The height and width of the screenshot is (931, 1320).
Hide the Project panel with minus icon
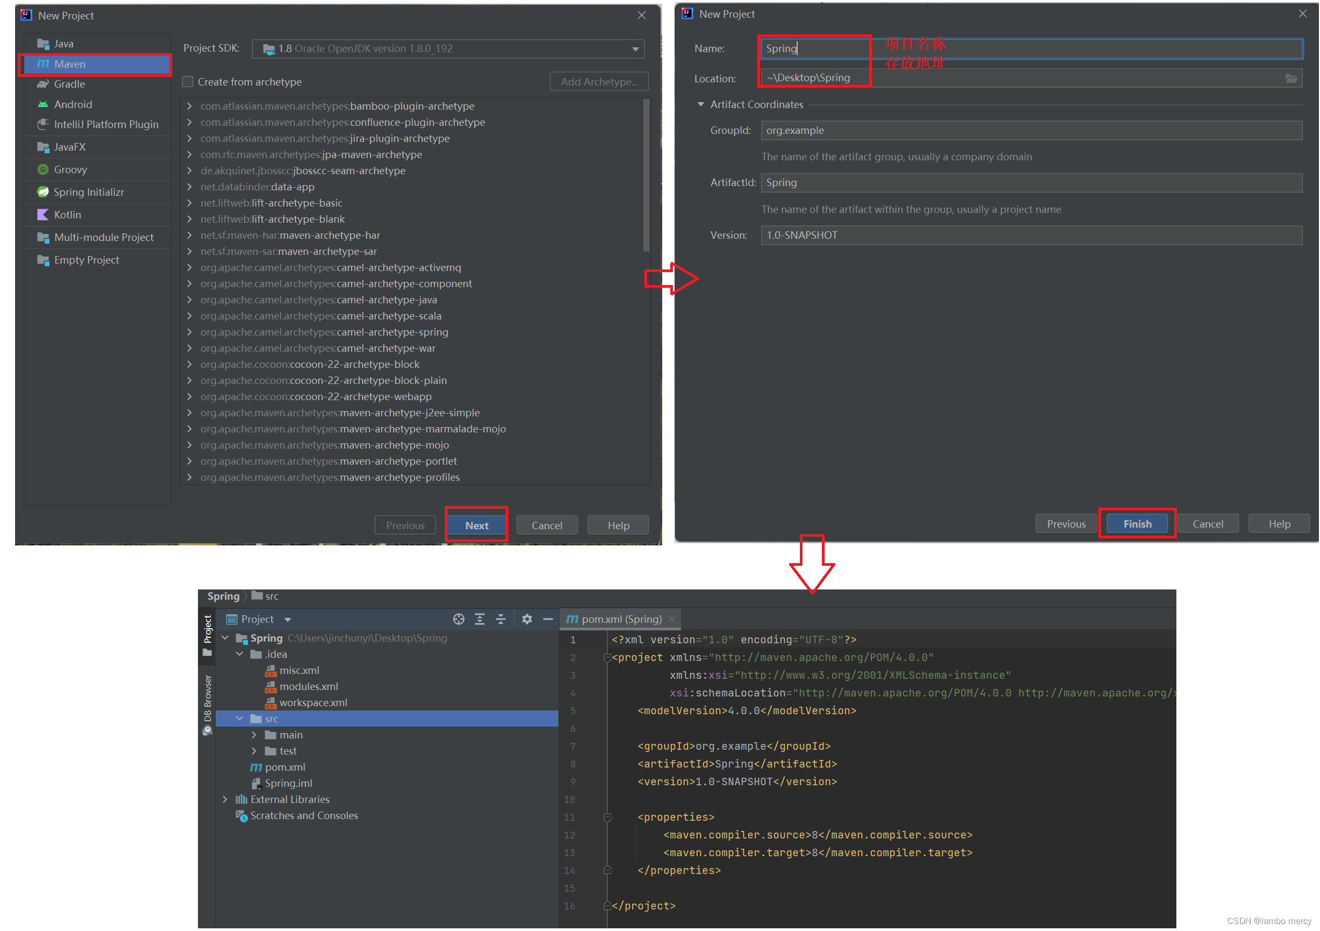tap(548, 619)
